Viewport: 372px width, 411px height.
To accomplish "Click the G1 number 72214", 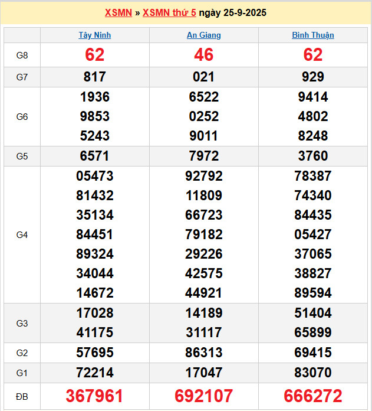I will [95, 373].
